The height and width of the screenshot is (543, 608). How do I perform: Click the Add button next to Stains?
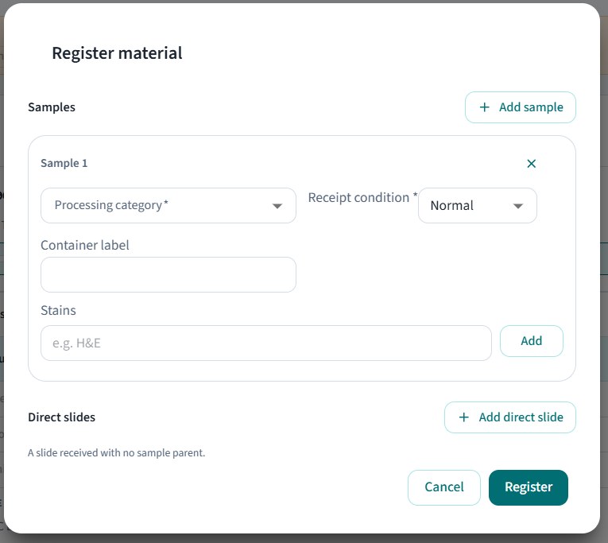coord(531,341)
